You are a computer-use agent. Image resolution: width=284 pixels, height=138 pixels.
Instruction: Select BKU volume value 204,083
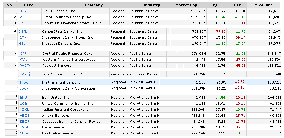pos(275,98)
